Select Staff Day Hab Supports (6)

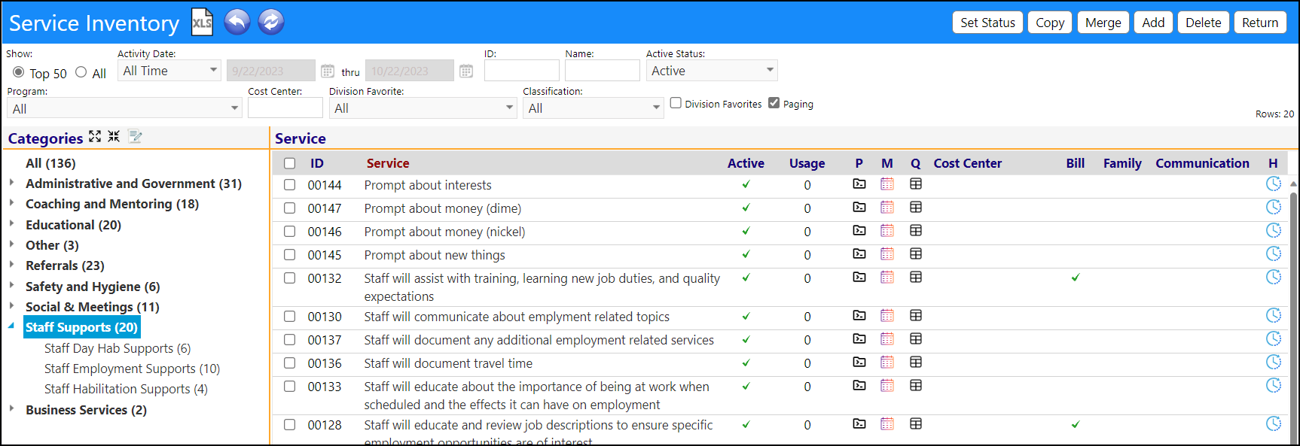point(117,348)
